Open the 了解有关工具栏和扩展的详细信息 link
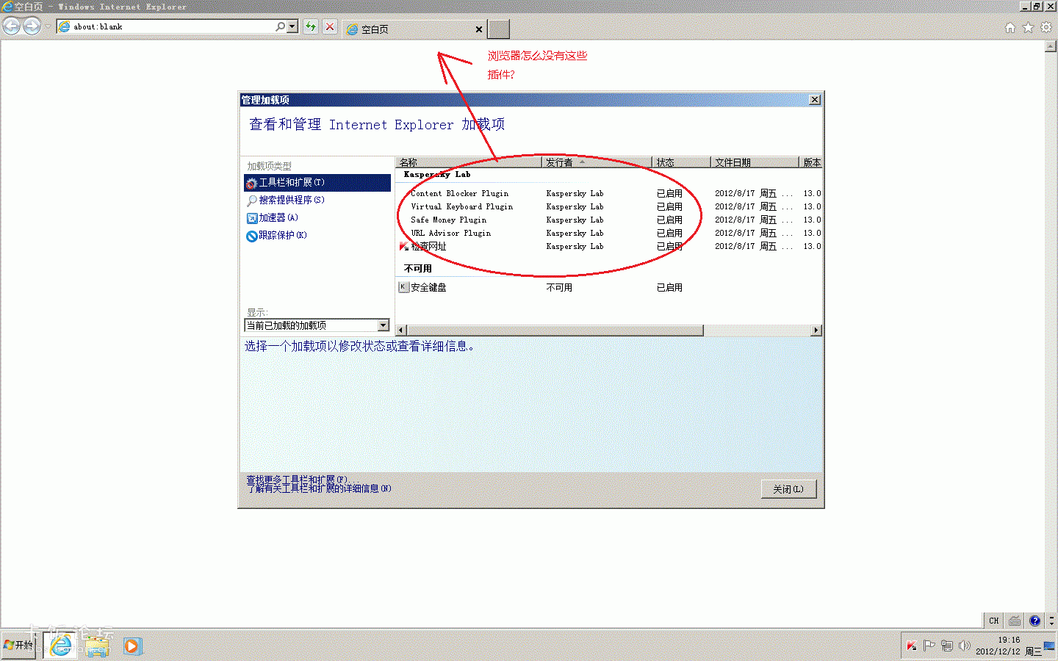The image size is (1058, 661). point(319,488)
